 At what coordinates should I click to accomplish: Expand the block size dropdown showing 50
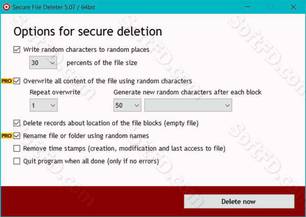pos(127,105)
